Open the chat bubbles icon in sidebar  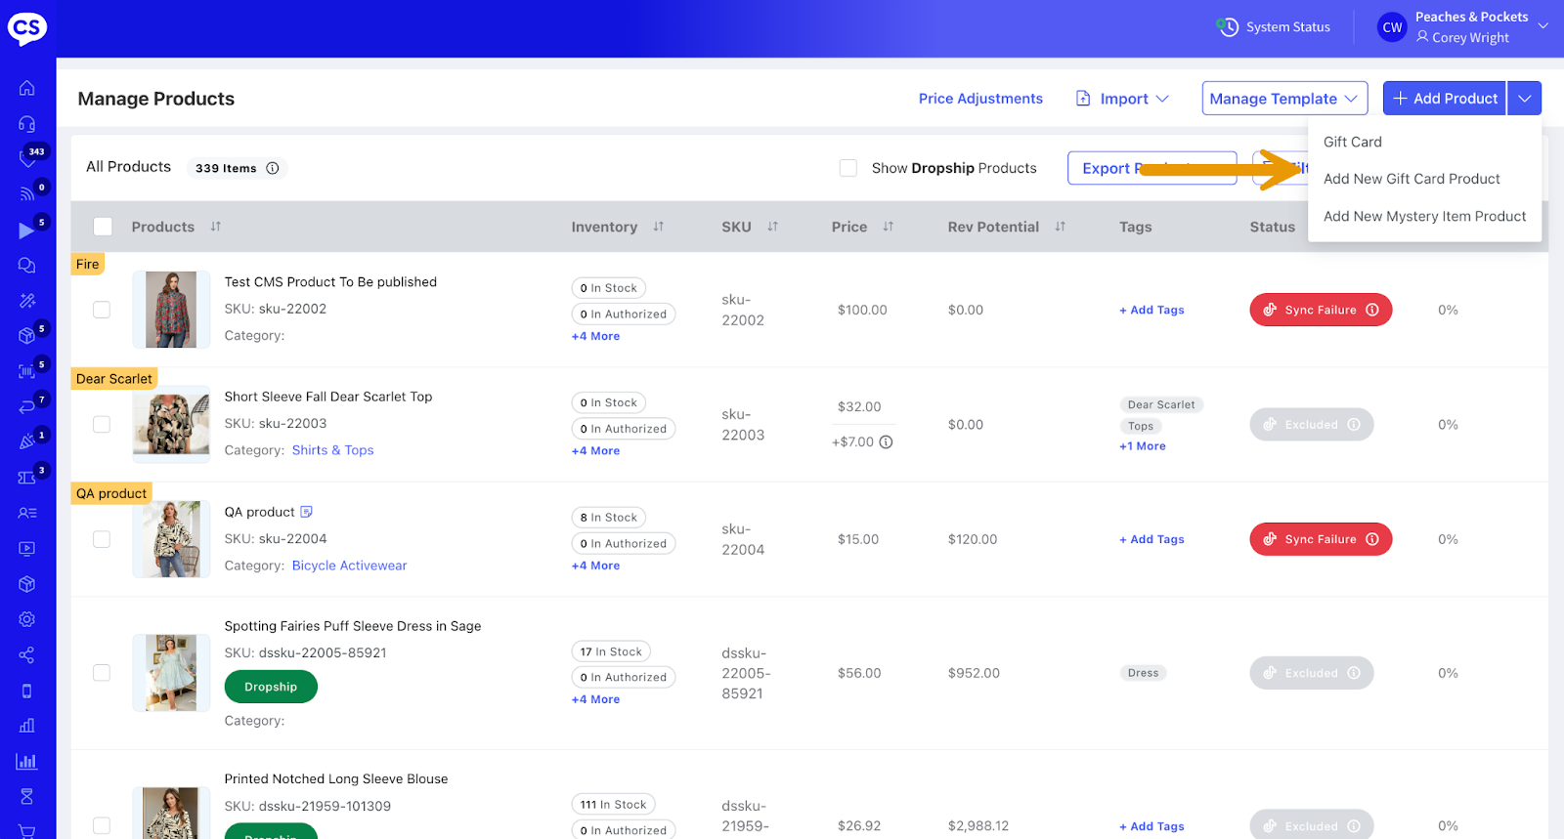coord(27,266)
